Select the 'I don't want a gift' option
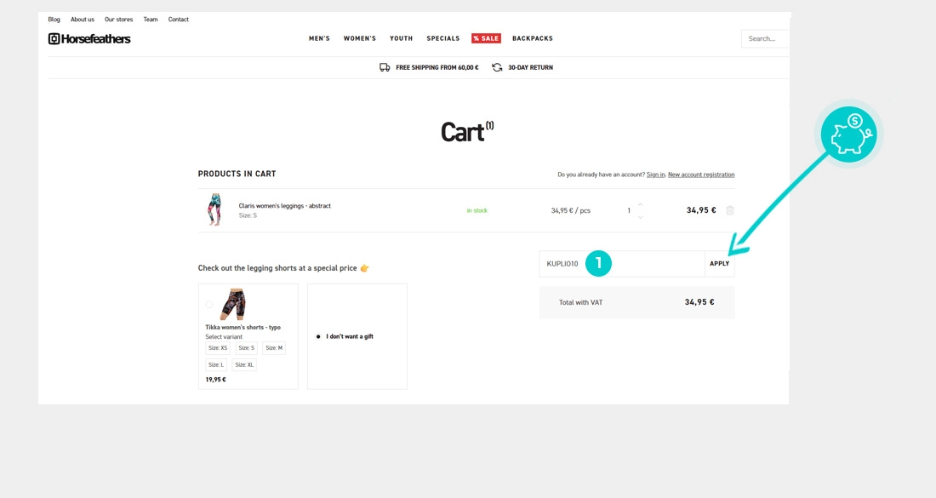 pyautogui.click(x=318, y=336)
